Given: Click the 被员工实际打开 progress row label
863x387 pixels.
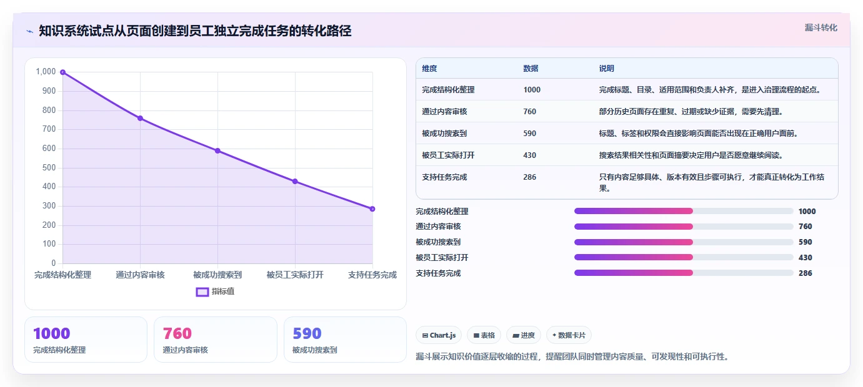Looking at the screenshot, I should [442, 257].
